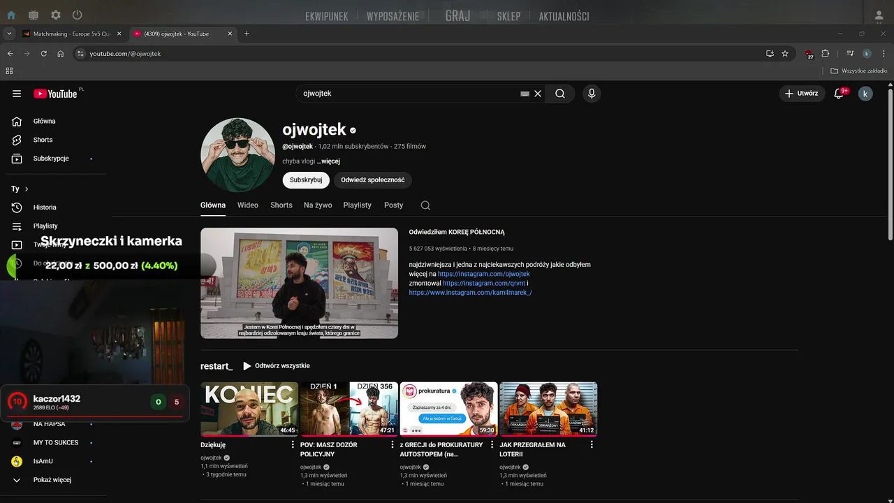Search within the channel using magnifier icon
Screen dimensions: 894x503
tap(425, 205)
